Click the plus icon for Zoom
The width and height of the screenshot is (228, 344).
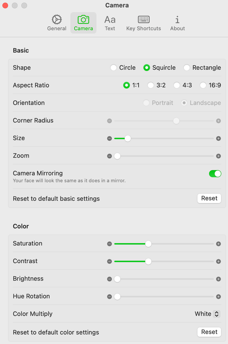click(x=219, y=156)
